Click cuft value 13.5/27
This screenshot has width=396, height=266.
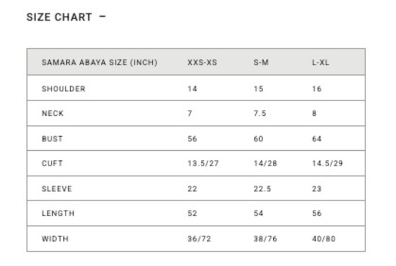(203, 163)
